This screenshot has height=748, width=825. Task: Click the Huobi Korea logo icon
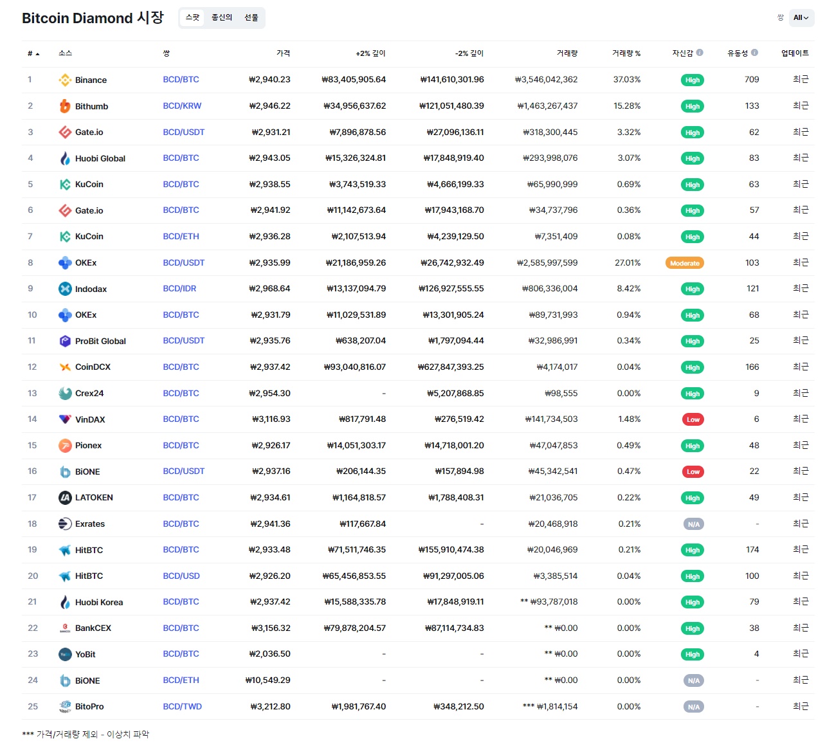pos(65,602)
